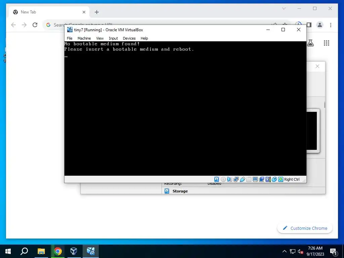Viewport: 344px width, 258px height.
Task: Click the Search Labs flask icon
Action: (310, 43)
